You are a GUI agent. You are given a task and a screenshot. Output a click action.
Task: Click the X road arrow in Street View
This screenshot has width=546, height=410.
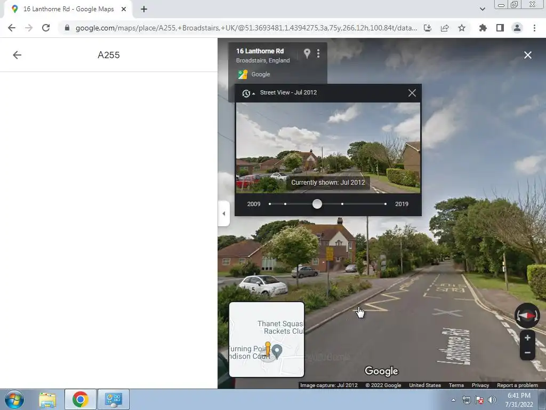[x=447, y=312]
